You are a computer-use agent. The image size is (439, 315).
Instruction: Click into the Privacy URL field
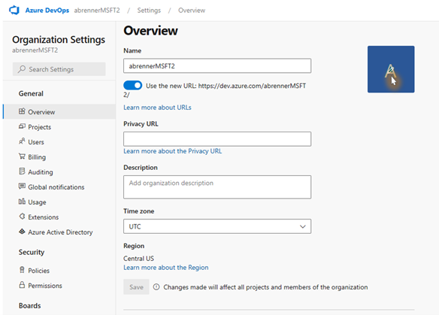tap(217, 139)
